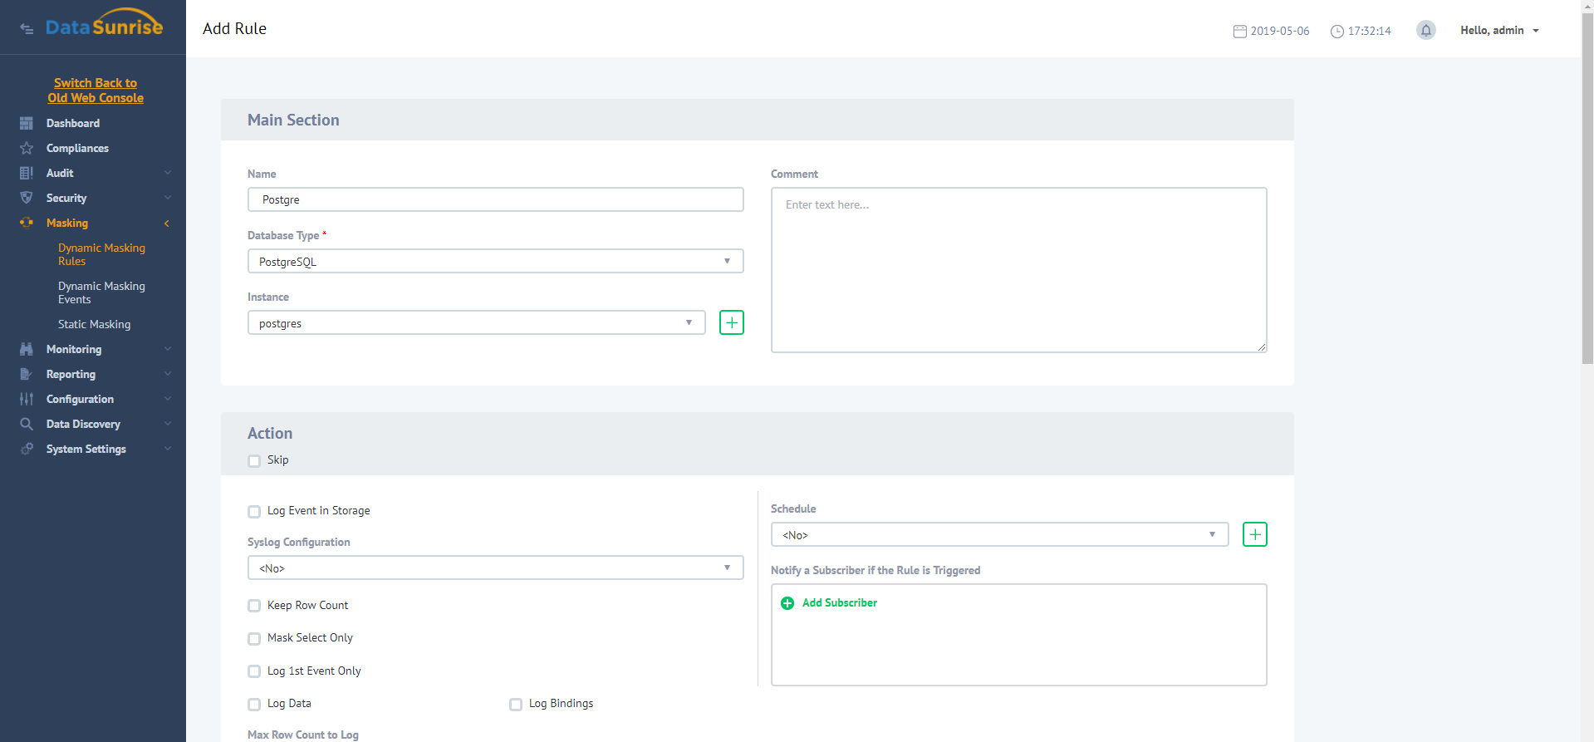The width and height of the screenshot is (1594, 742).
Task: Select Static Masking menu item
Action: pos(94,324)
